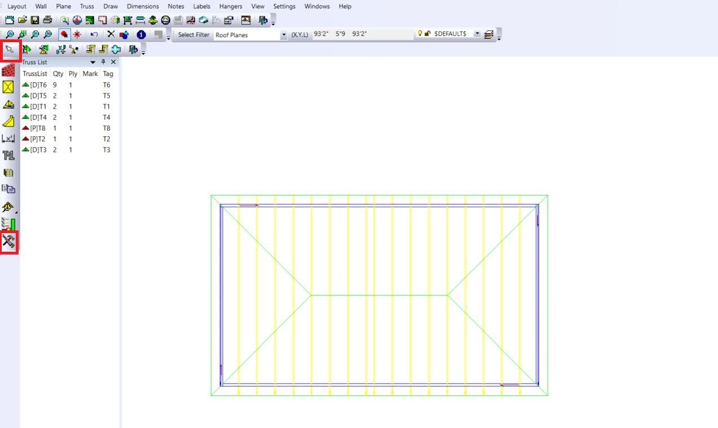Click the undo arrow icon
This screenshot has height=428, width=718.
tap(94, 34)
